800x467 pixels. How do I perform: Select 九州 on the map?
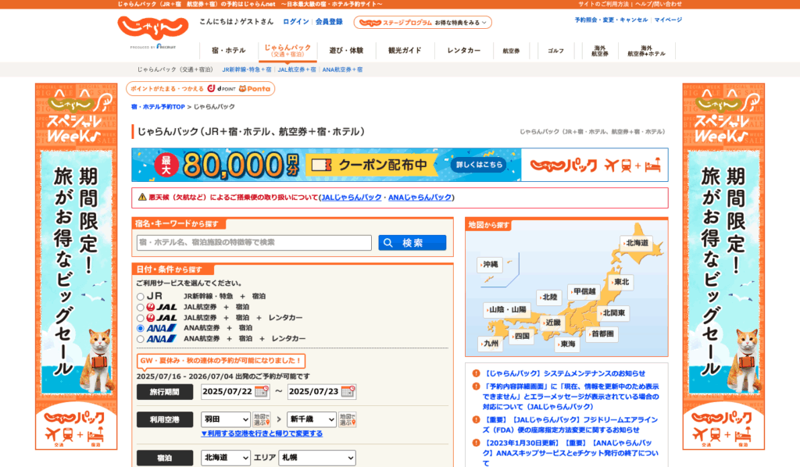point(490,344)
